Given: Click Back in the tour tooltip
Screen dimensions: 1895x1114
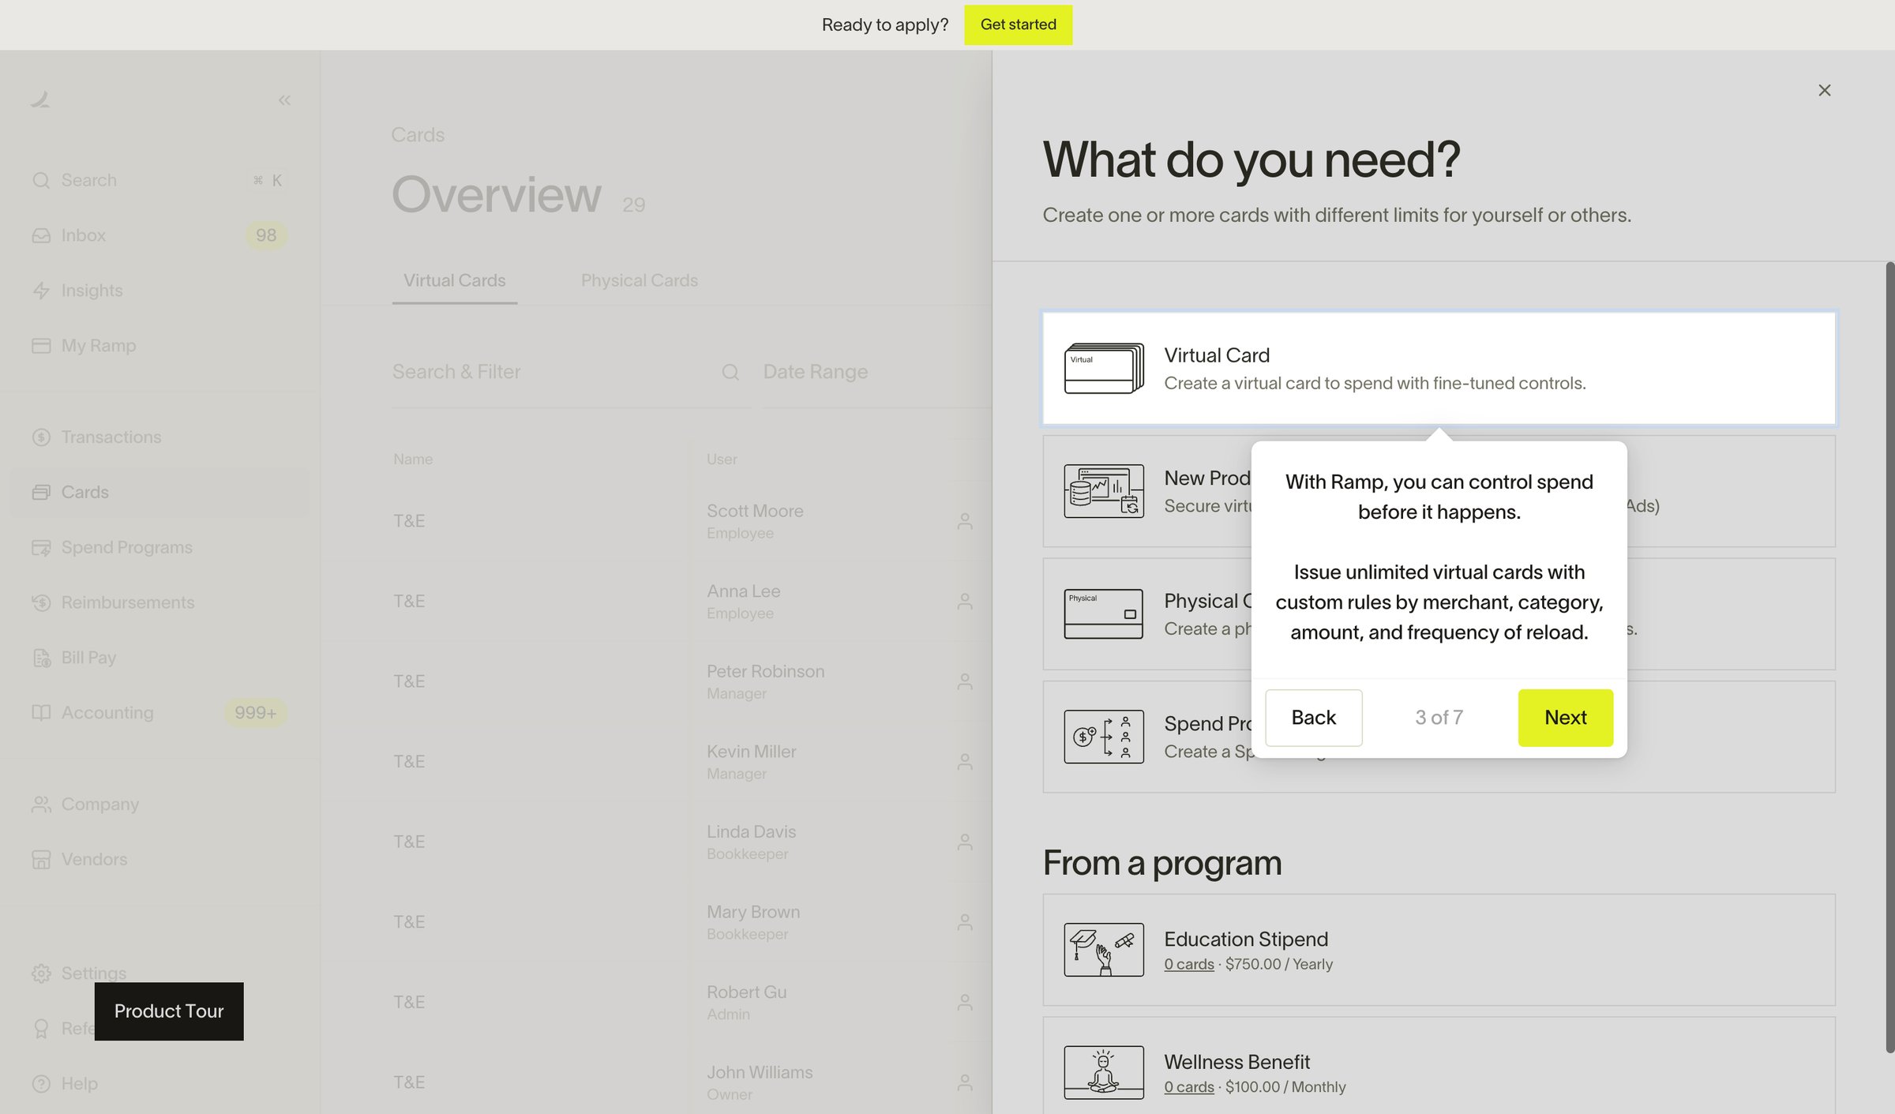Looking at the screenshot, I should (1314, 718).
